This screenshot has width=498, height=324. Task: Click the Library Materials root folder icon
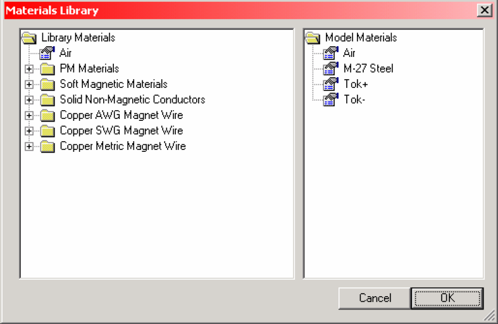coord(29,38)
